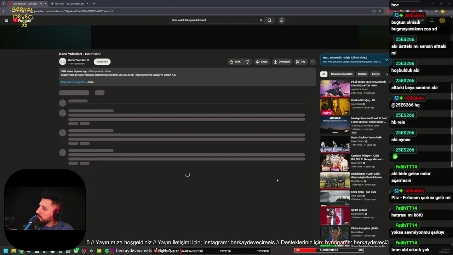The image size is (453, 255).
Task: Select Musical ensembles filter chip
Action: 342,74
